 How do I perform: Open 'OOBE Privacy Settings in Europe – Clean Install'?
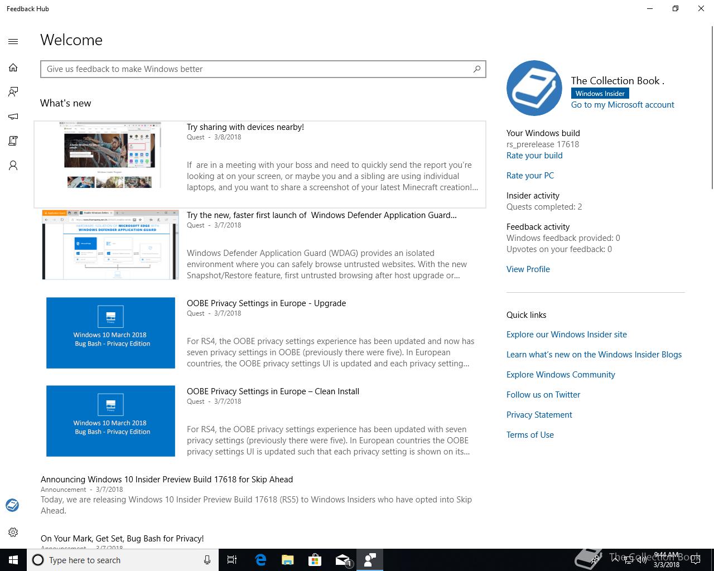273,391
